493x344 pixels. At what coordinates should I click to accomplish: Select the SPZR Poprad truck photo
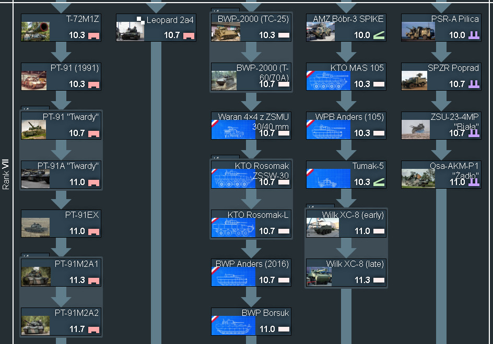click(414, 81)
